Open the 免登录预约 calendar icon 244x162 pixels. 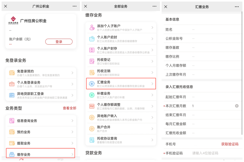12,73
